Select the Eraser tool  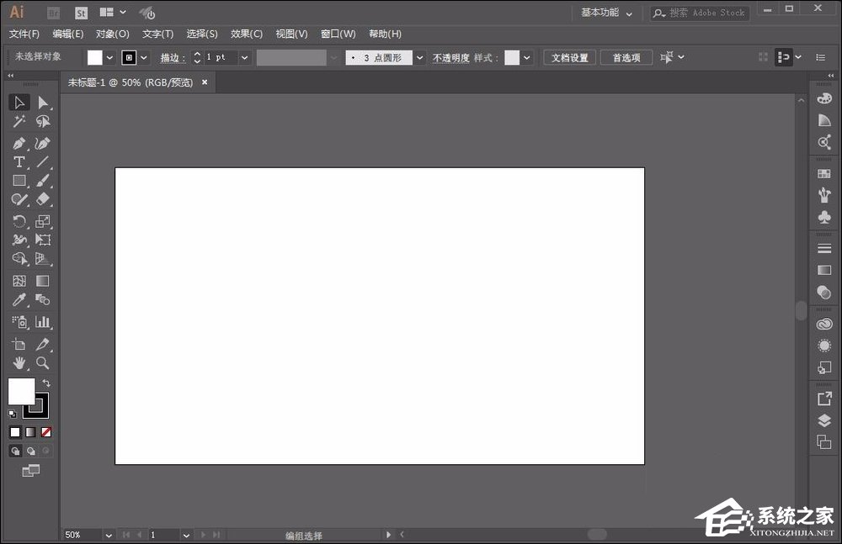pyautogui.click(x=43, y=200)
